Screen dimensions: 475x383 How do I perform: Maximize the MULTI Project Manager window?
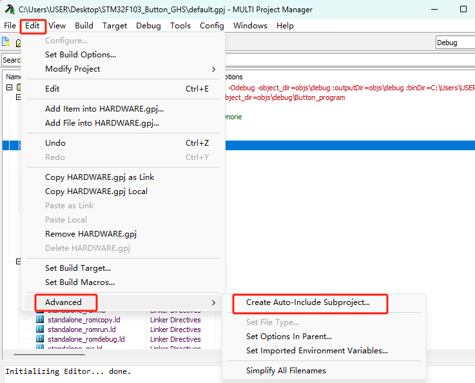(x=463, y=10)
